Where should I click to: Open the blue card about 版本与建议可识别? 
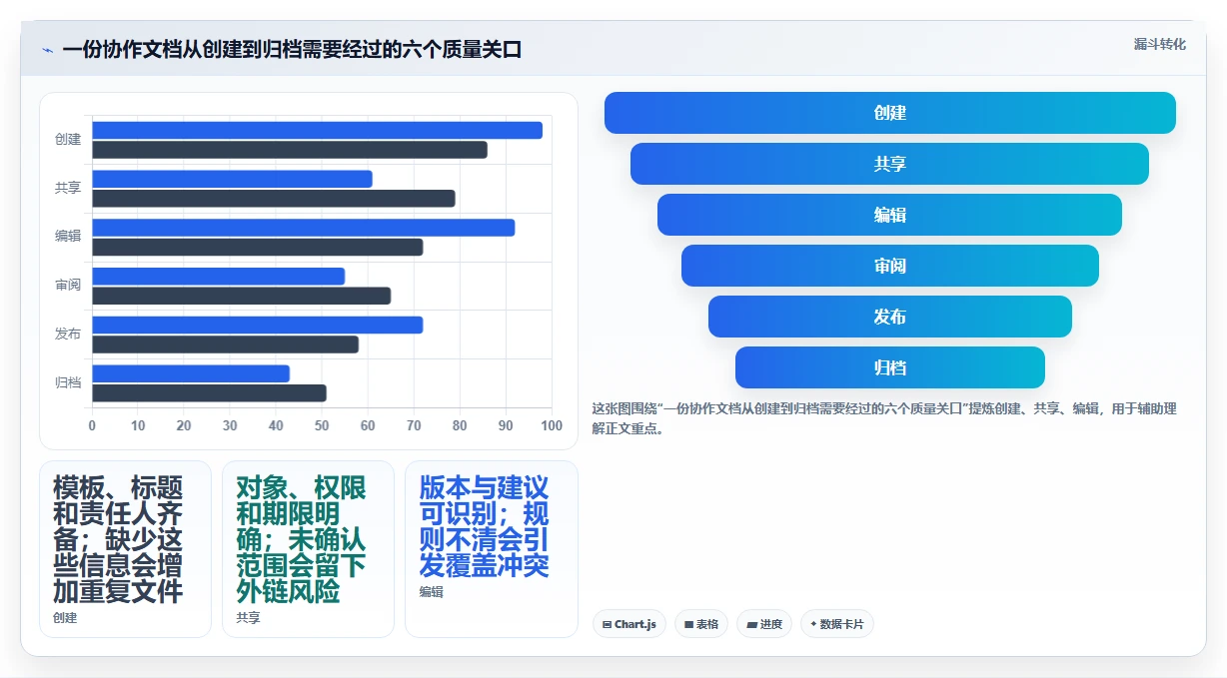492,548
